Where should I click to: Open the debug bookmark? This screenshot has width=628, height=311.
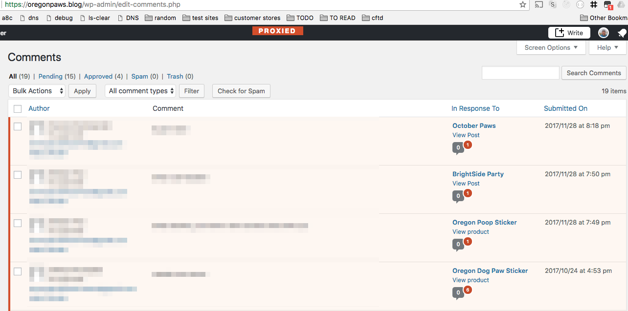pos(59,18)
